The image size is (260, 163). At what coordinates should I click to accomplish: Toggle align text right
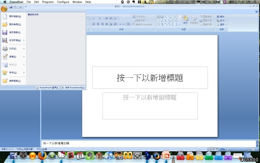click(102, 24)
